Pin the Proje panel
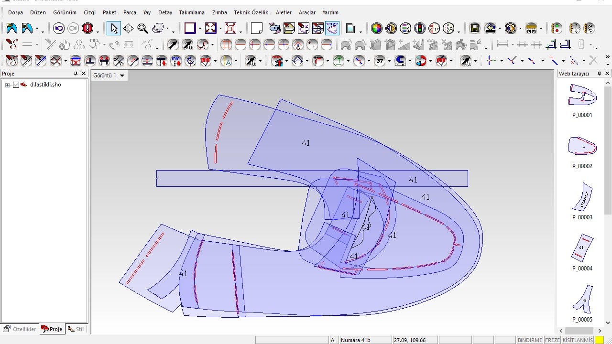The width and height of the screenshot is (612, 344). pos(76,74)
